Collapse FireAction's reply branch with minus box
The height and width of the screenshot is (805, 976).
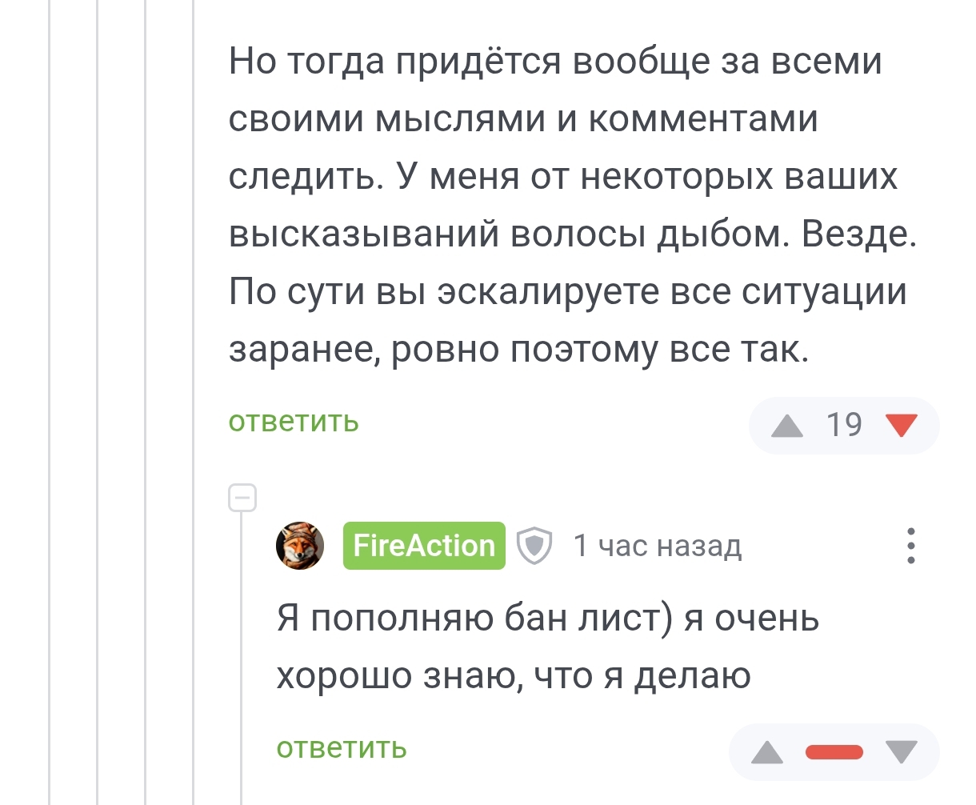click(x=242, y=498)
